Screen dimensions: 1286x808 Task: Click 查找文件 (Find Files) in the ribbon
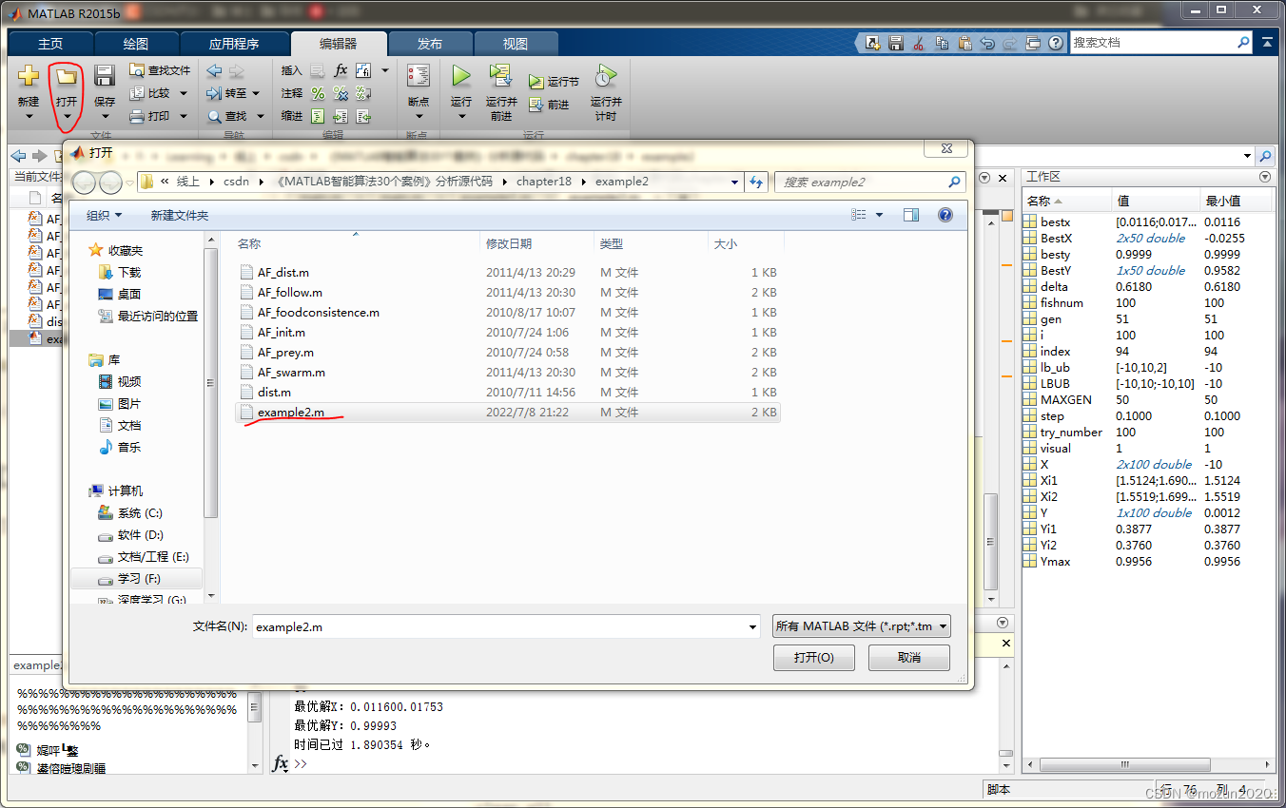[160, 70]
